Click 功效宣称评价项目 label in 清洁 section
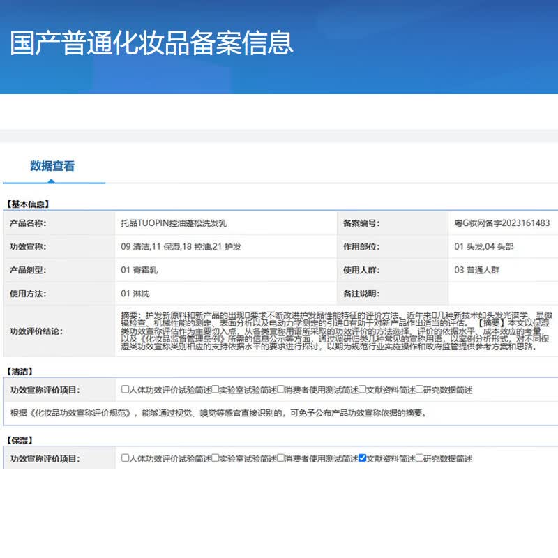Screen dimensions: 558x558 (45, 390)
